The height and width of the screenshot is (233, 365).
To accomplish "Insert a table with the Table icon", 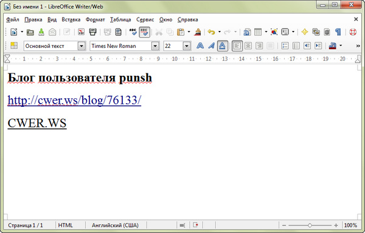I will (258, 32).
